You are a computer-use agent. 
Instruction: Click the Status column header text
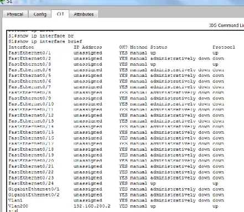159,47
